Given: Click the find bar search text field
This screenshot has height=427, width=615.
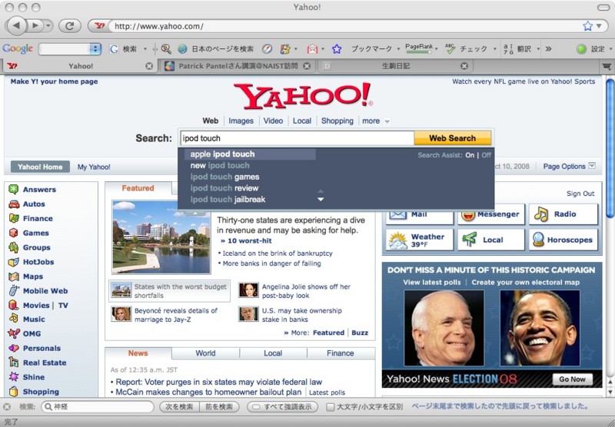Looking at the screenshot, I should [x=98, y=407].
